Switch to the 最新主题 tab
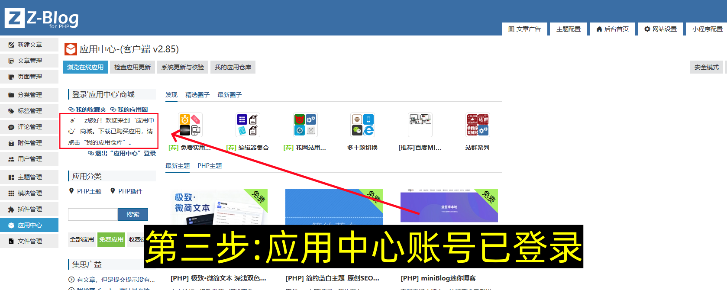Viewport: 727px width, 290px height. (178, 166)
